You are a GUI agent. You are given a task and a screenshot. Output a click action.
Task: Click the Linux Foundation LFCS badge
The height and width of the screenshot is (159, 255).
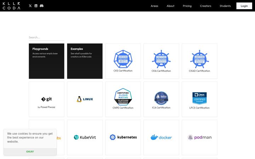(x=199, y=98)
